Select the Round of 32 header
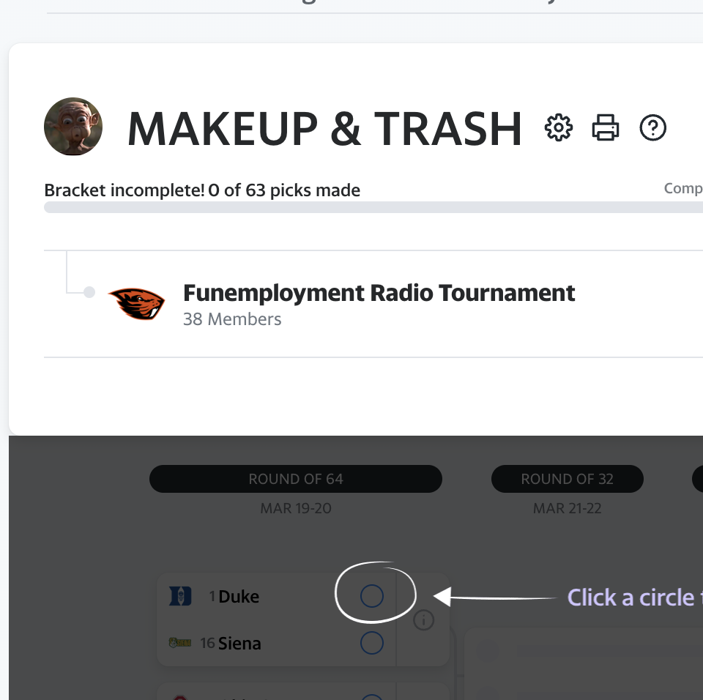 (567, 479)
